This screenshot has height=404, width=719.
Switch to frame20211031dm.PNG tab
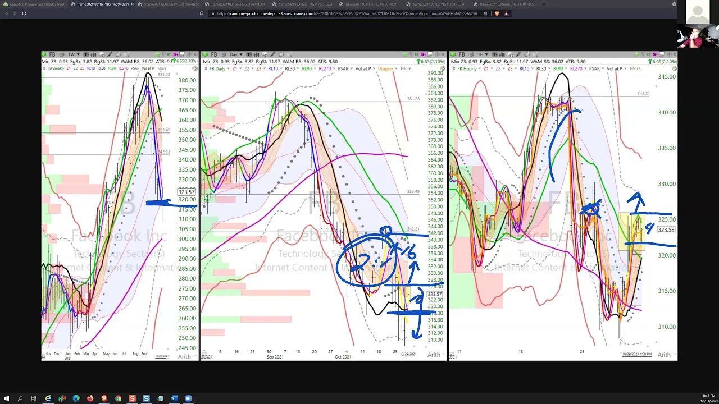coord(169,4)
